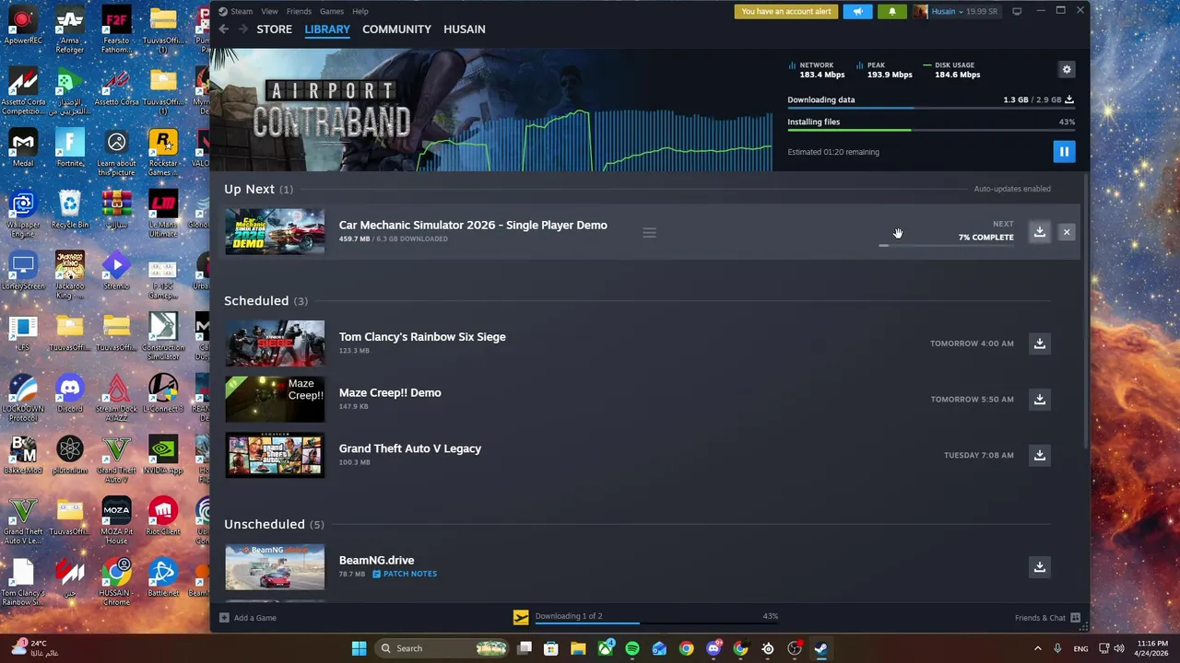Viewport: 1180px width, 663px height.
Task: Open Grand Theft Auto V Legacy thumbnail
Action: (x=275, y=455)
